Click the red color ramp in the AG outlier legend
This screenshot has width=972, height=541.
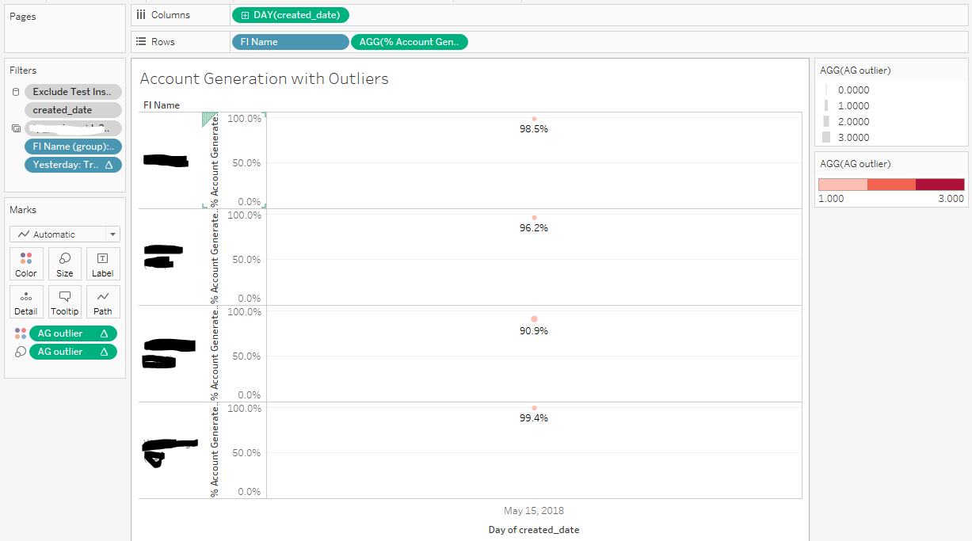click(x=890, y=183)
